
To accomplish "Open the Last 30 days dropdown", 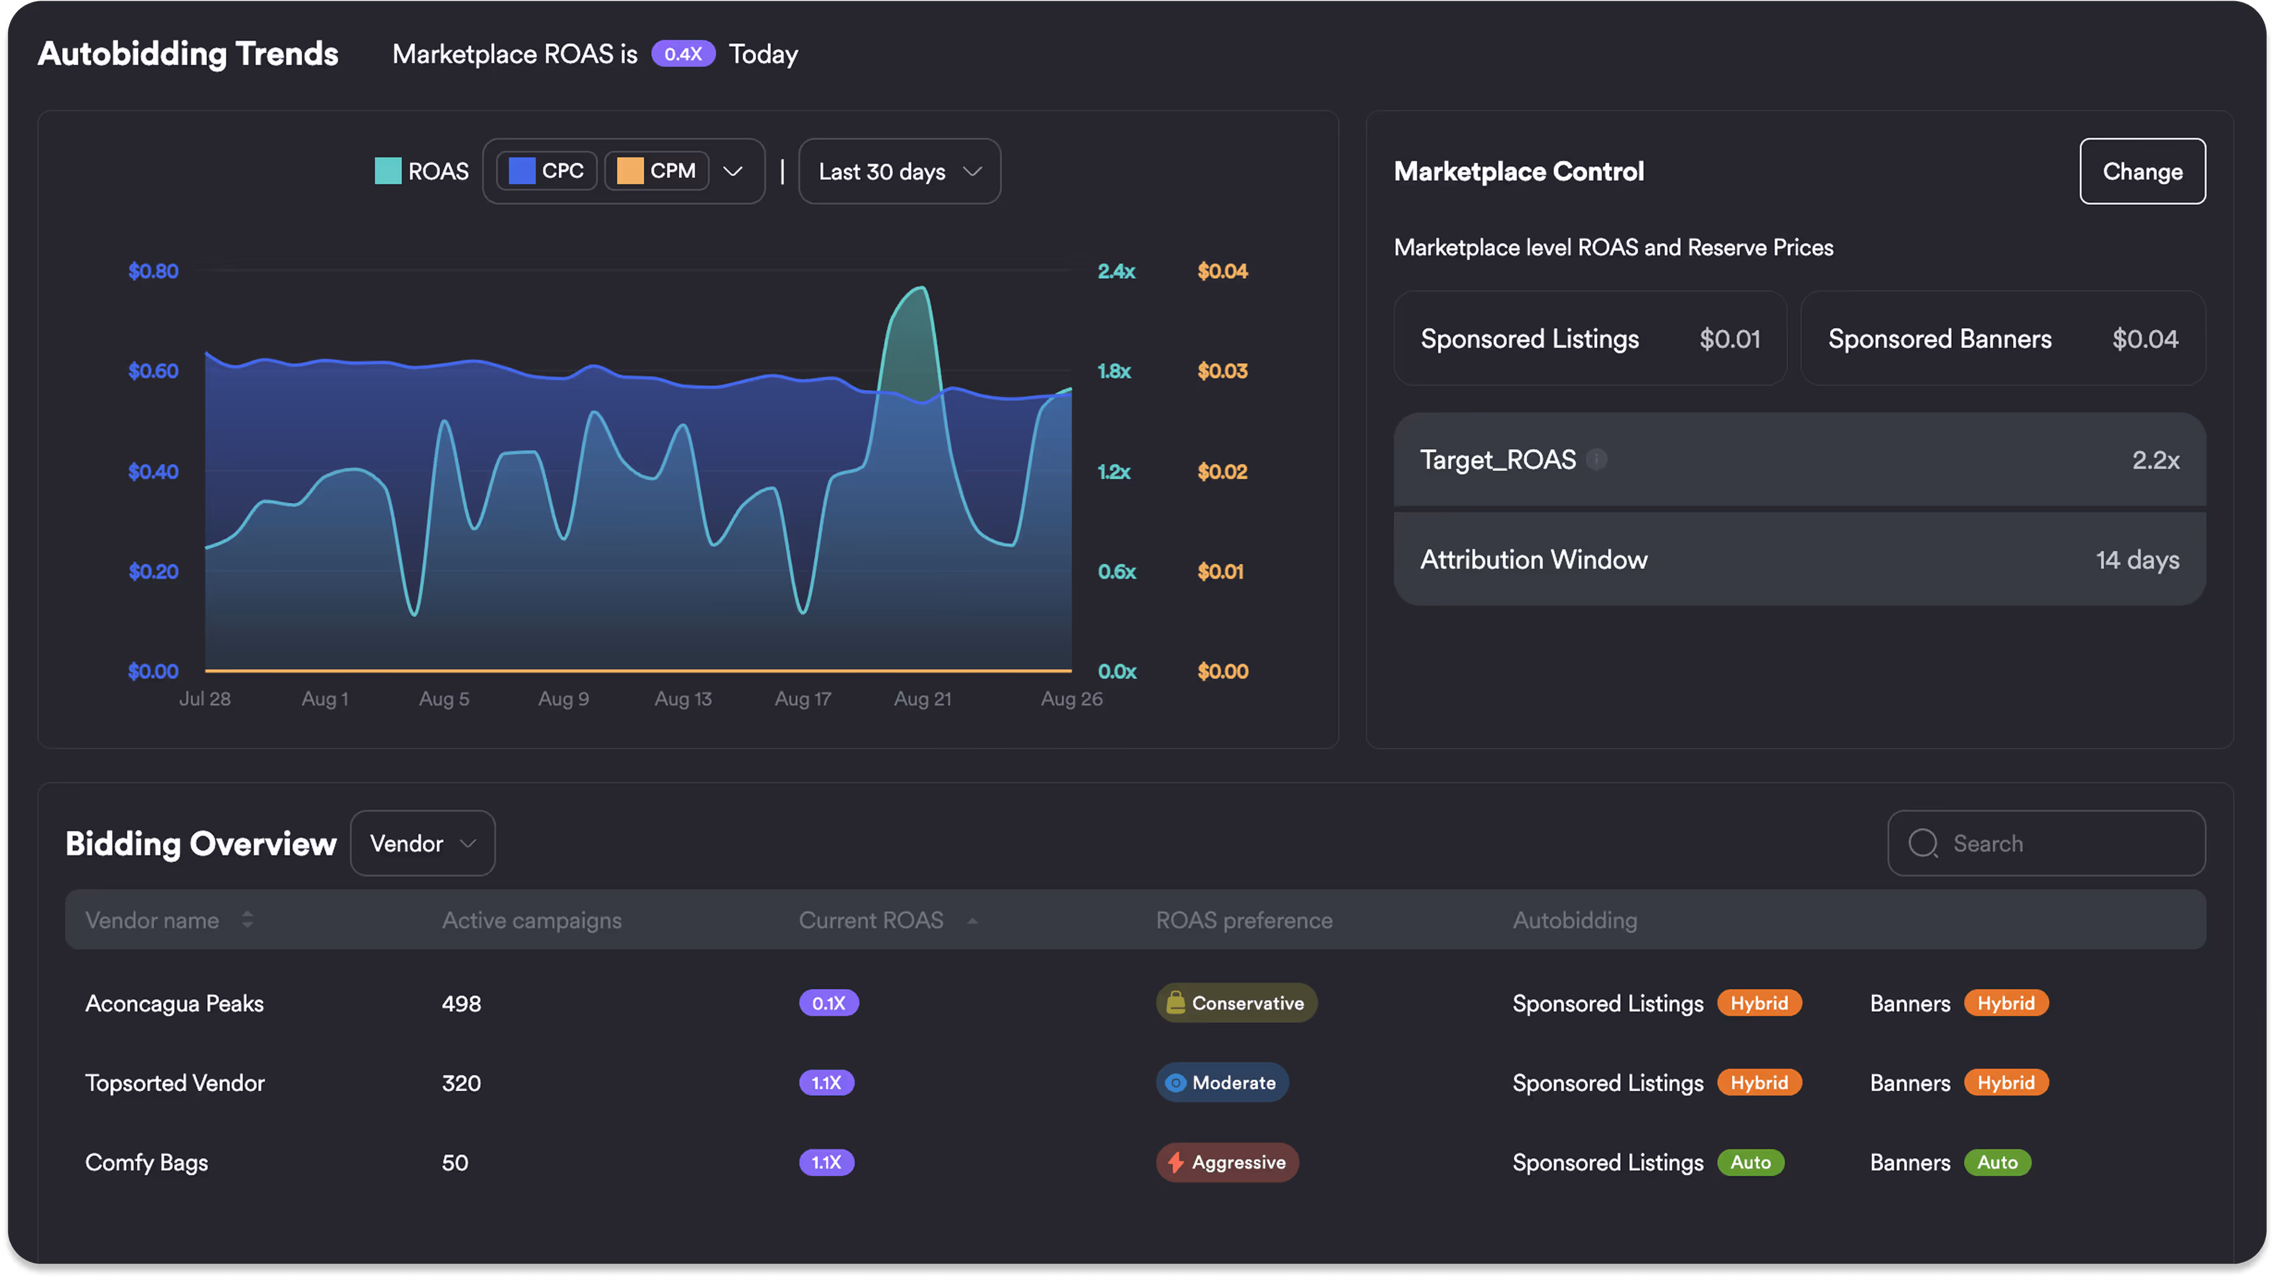I will point(899,171).
